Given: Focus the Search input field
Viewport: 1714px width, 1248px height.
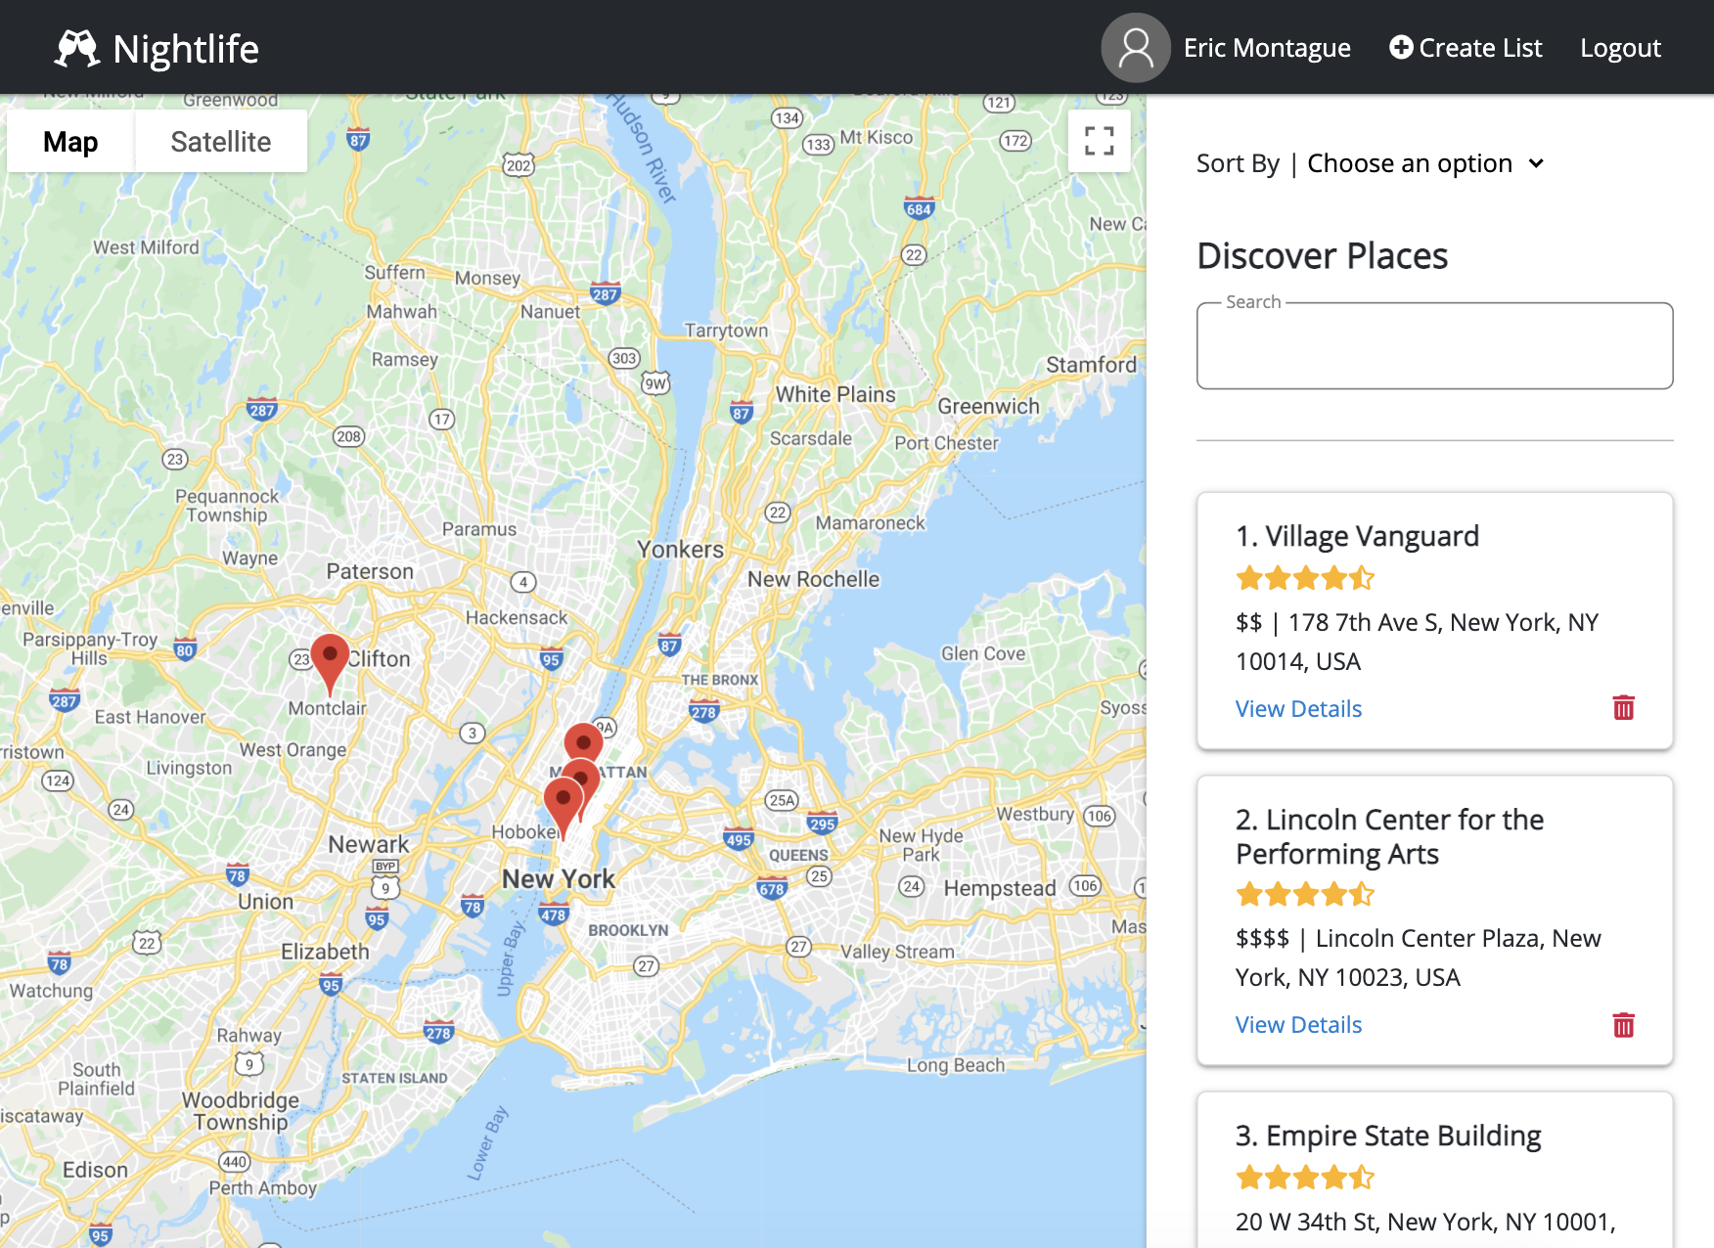Looking at the screenshot, I should tap(1434, 346).
